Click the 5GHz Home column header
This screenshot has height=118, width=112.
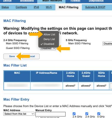tap(101, 76)
